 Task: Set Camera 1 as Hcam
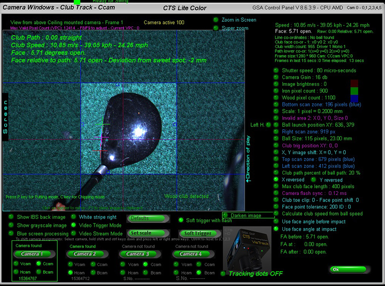[x=16, y=272]
